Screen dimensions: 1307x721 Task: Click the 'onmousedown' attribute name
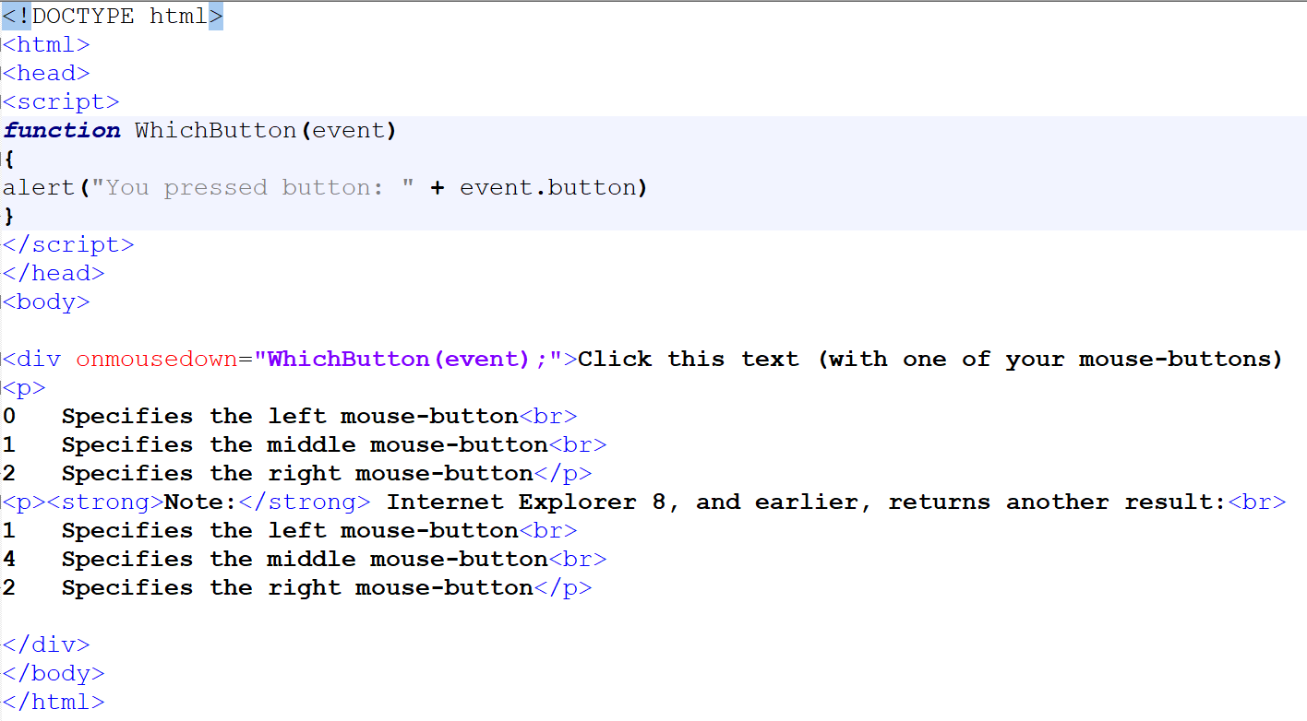pos(157,360)
